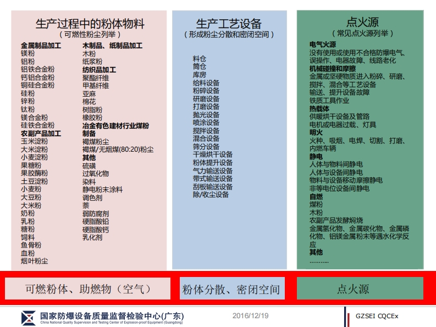
Task: Select the 可燃粉体、助燃物（空气） box
Action: (x=88, y=289)
